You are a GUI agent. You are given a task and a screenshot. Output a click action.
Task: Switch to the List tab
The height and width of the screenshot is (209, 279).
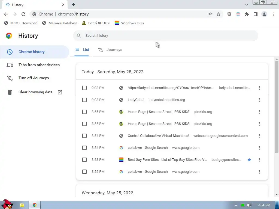click(x=82, y=50)
